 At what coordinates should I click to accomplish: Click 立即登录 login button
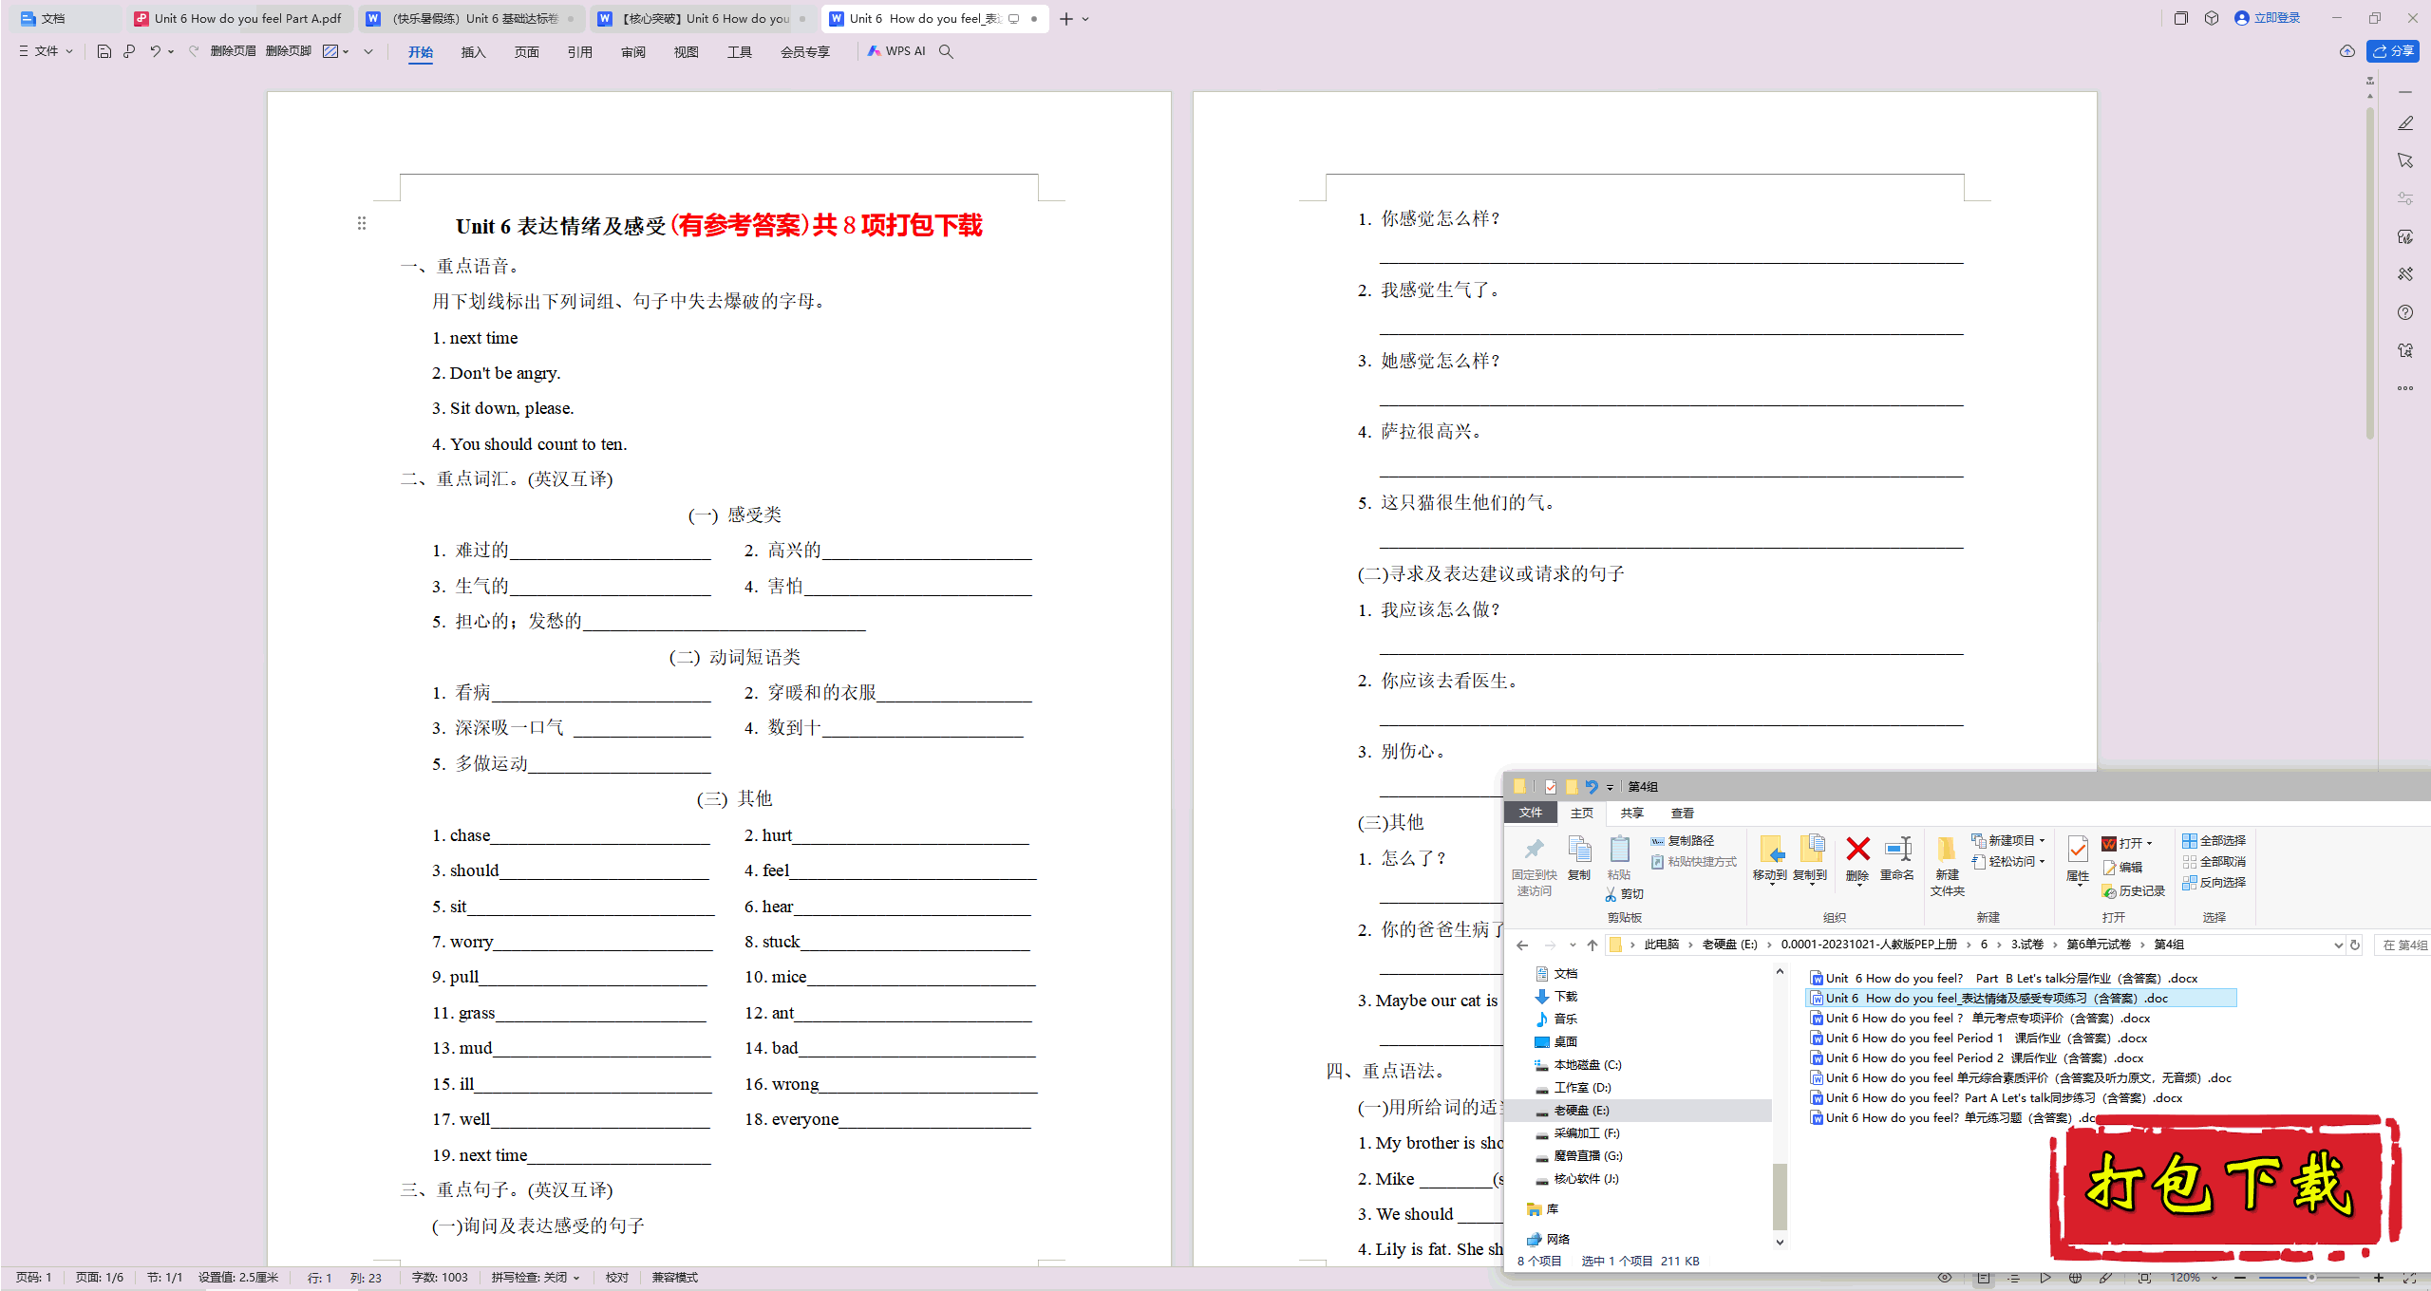pos(2267,18)
